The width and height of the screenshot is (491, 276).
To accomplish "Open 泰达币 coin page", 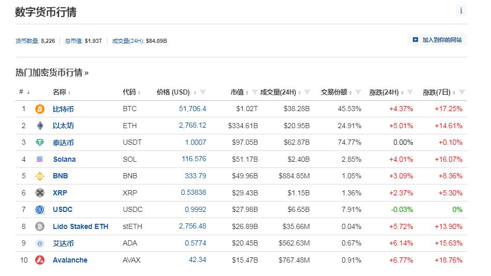I will point(63,143).
